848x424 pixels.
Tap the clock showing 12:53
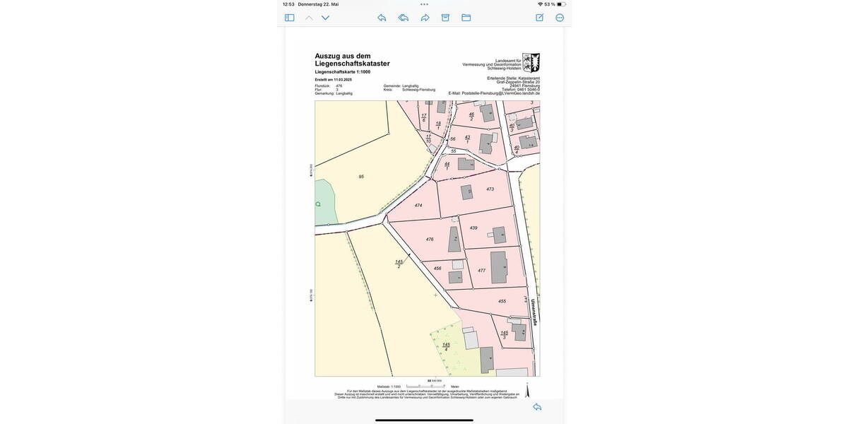point(288,4)
